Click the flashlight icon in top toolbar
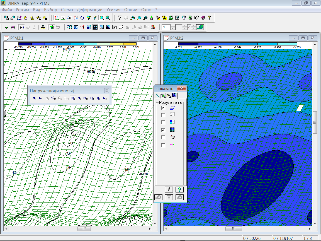This screenshot has height=241, width=321. click(x=157, y=18)
